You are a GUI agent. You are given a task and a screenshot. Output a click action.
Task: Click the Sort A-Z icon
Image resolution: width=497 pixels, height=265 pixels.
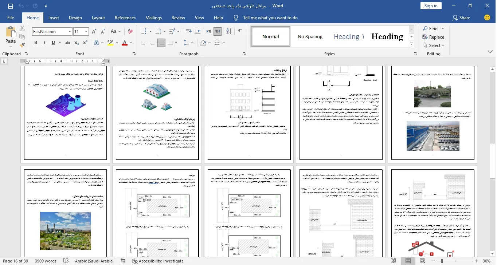(228, 31)
